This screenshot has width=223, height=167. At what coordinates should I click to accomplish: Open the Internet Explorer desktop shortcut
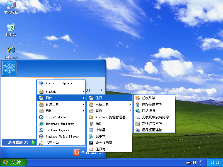pyautogui.click(x=11, y=52)
